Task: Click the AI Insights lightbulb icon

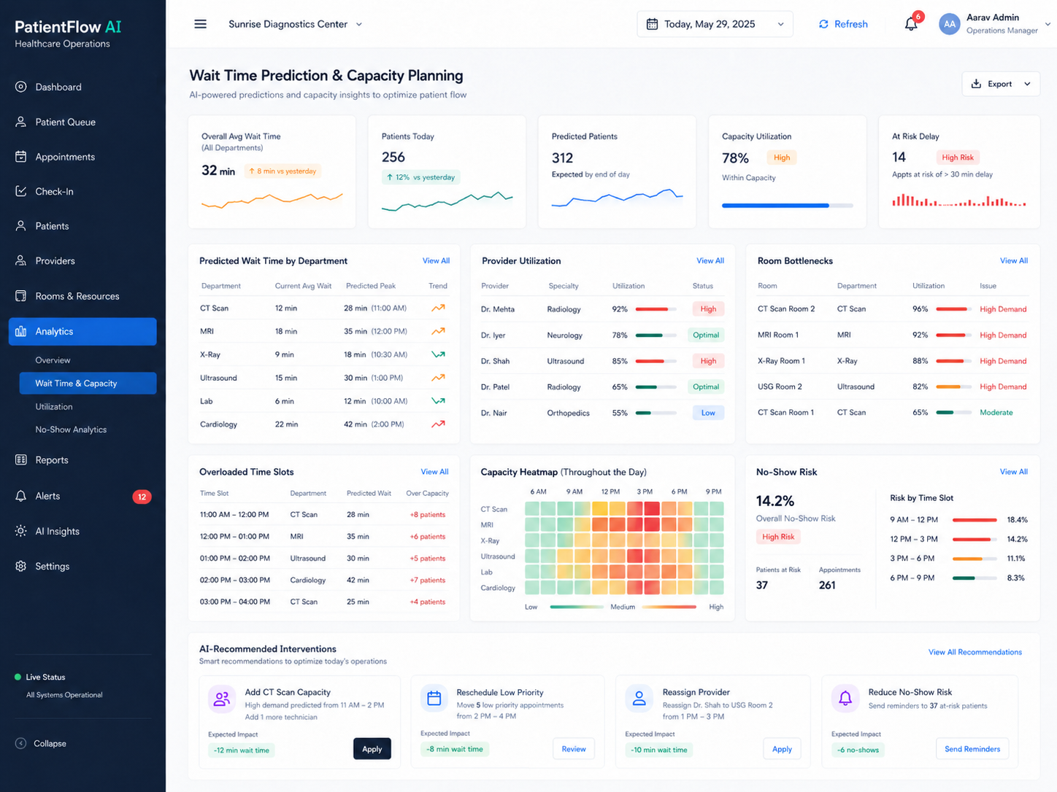Action: (21, 531)
